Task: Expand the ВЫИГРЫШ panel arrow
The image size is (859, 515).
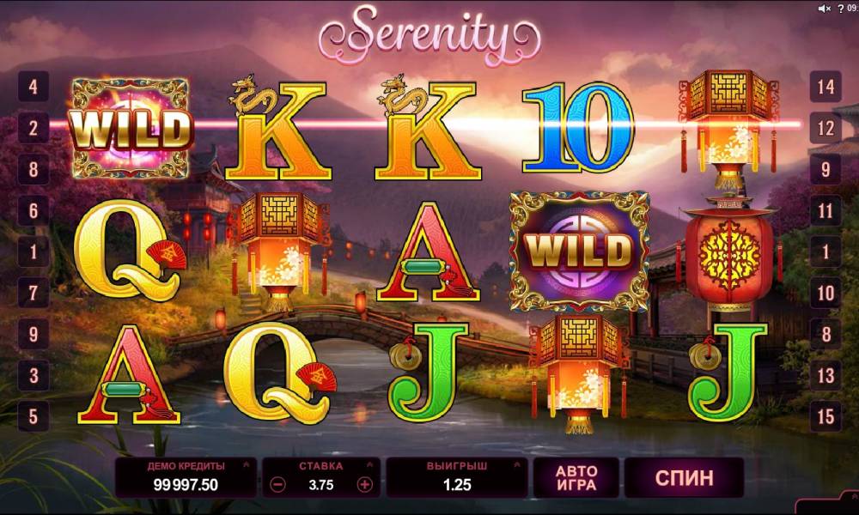Action: click(x=516, y=464)
